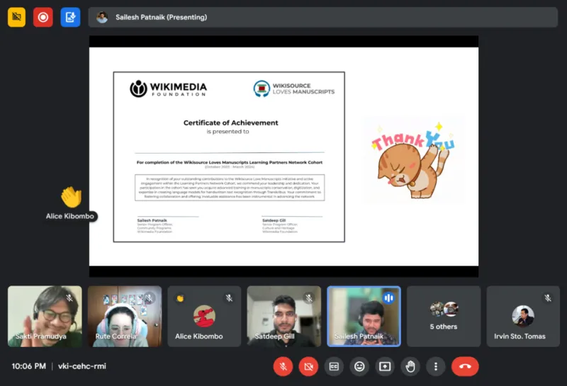This screenshot has width=567, height=386.
Task: Click muted mic icon on Satdeep Gill tile
Action: point(309,297)
